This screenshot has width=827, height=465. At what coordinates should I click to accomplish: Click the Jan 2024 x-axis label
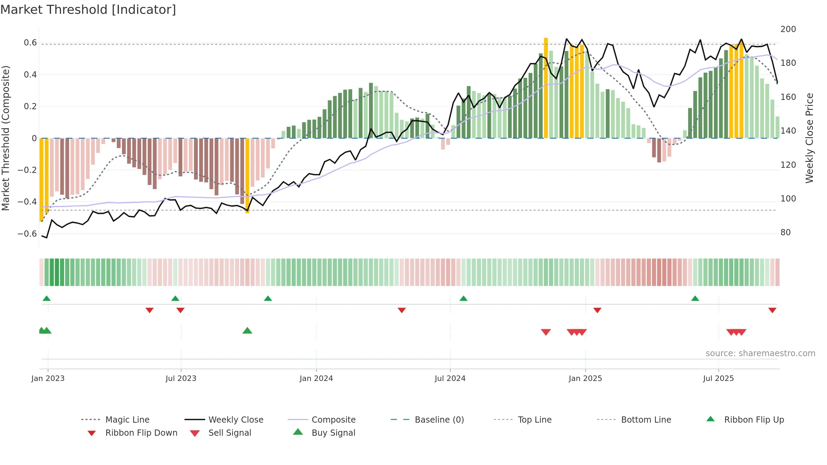click(x=316, y=379)
